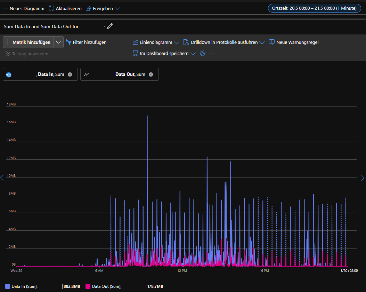The image size is (366, 292).
Task: Click the Filter hinzufügen funnel icon
Action: [68, 42]
